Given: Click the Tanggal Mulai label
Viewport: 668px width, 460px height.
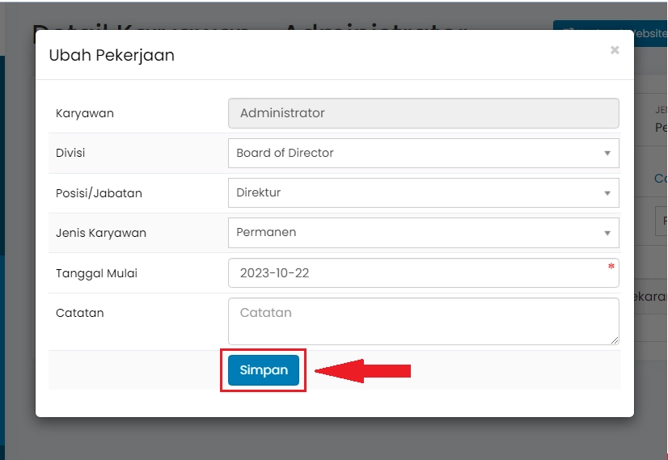Looking at the screenshot, I should tap(96, 273).
